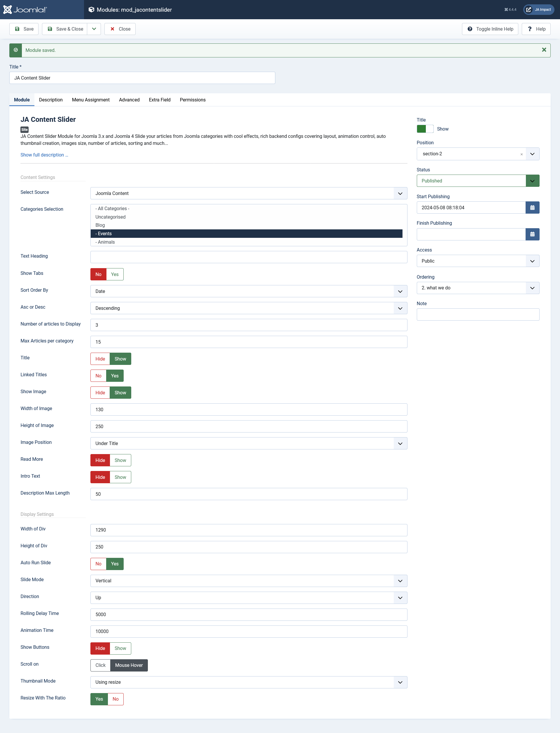Click the Joomla logo in header

pos(25,10)
